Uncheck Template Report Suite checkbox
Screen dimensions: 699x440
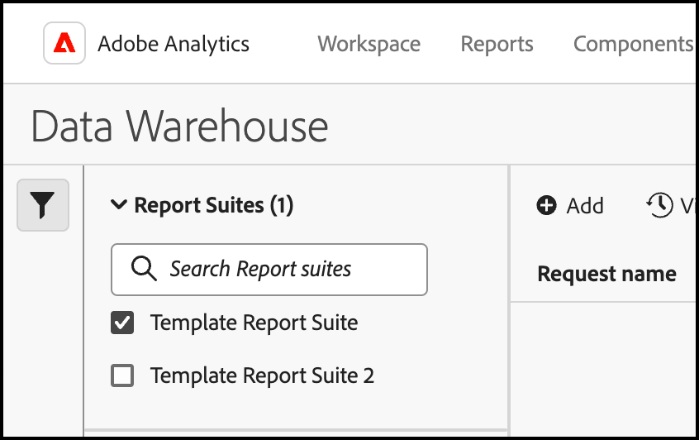coord(122,323)
